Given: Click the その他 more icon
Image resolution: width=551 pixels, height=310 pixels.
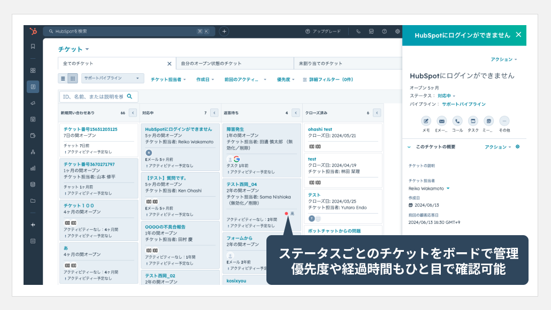Looking at the screenshot, I should [504, 121].
